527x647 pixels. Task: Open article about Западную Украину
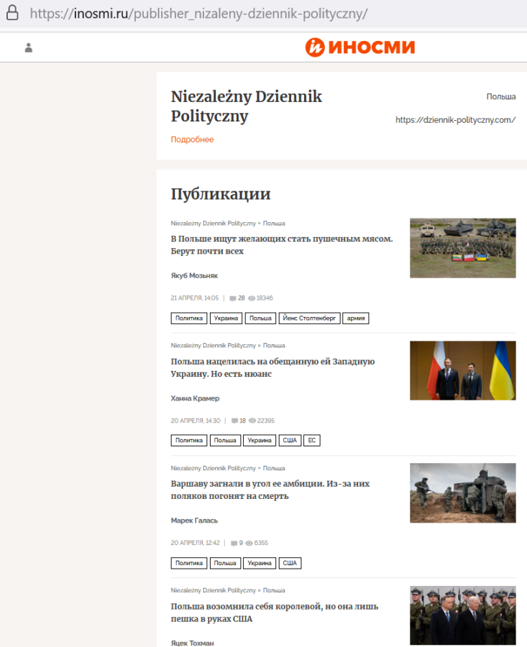(x=272, y=367)
